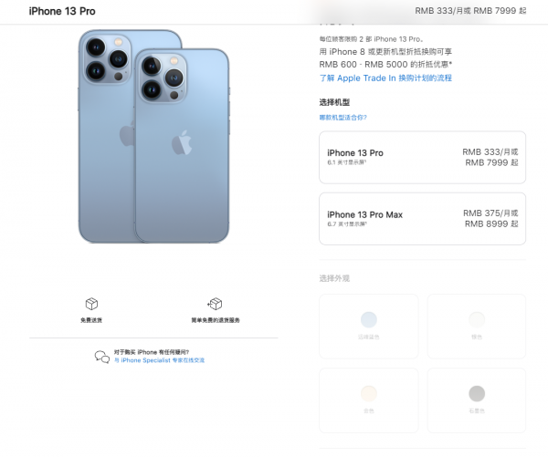
Task: Select the iPhone 13 Pro Max model option
Action: click(422, 219)
